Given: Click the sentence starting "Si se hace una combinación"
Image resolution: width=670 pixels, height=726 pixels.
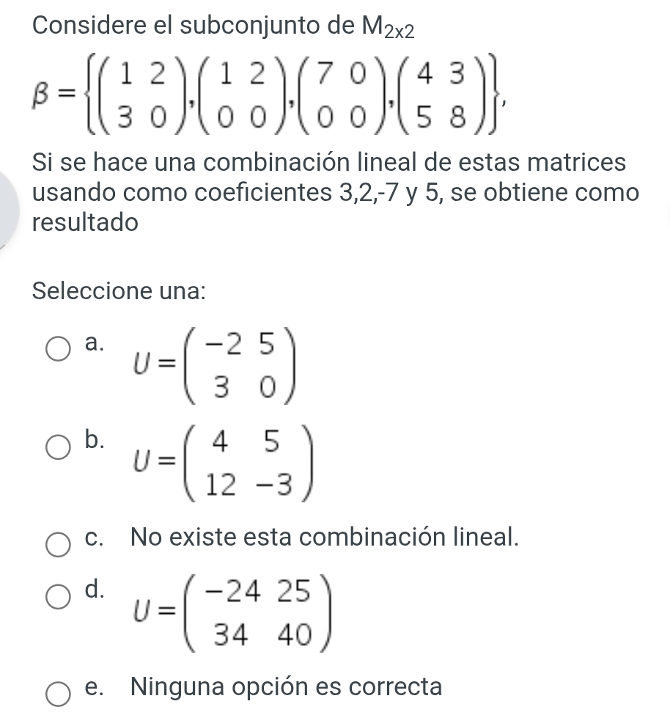Looking at the screenshot, I should 330,162.
